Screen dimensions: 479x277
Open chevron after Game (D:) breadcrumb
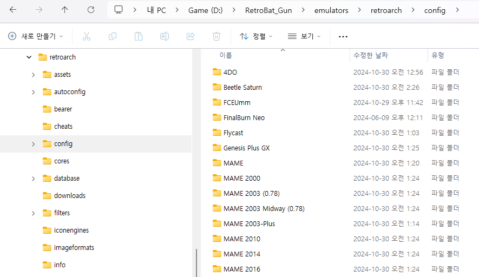point(234,10)
